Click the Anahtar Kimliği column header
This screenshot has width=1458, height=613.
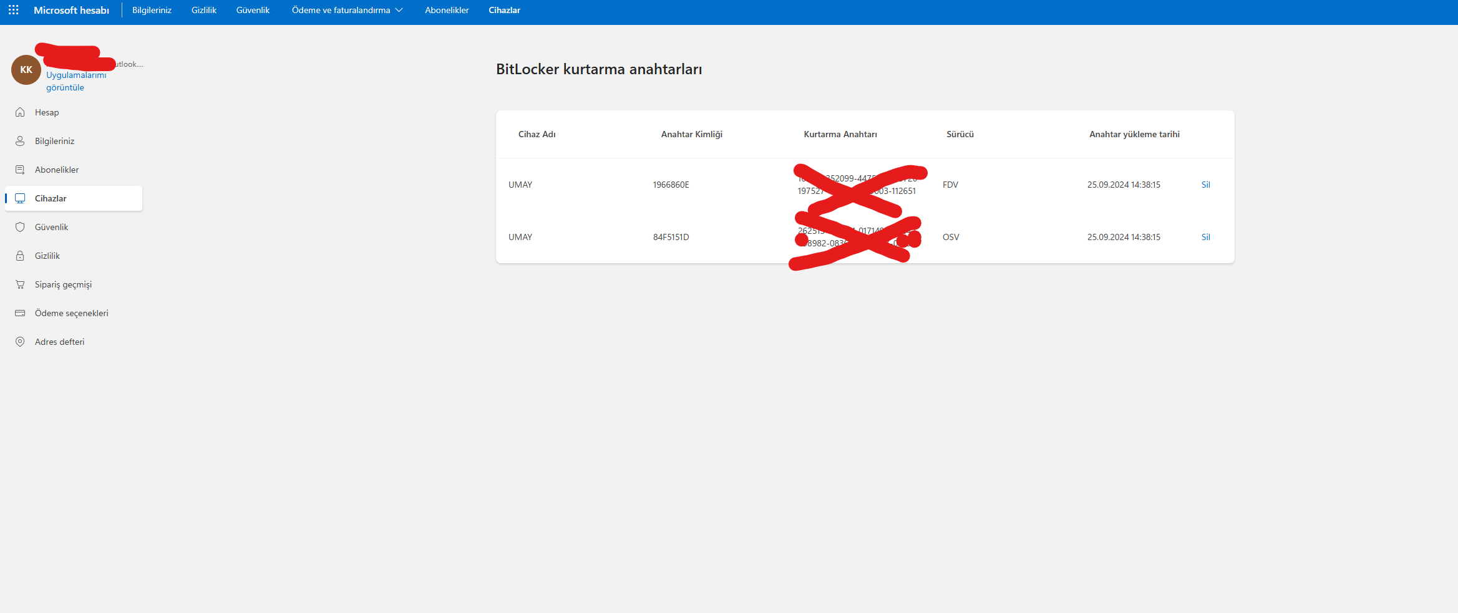tap(691, 134)
